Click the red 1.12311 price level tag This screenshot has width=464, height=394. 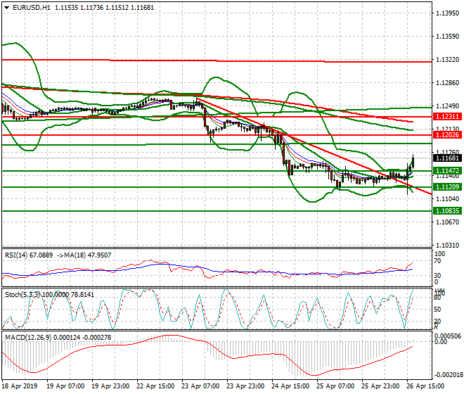coord(447,116)
